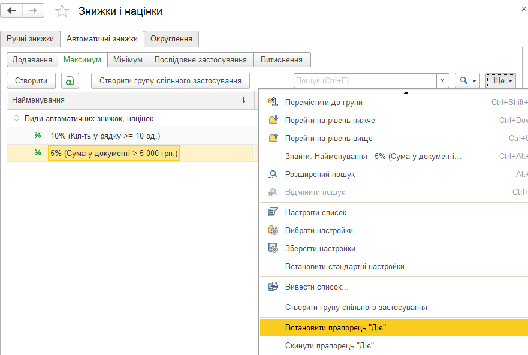Viewport: 528px width, 355px height.
Task: Click the percent icon of the 5% discount row
Action: (38, 152)
